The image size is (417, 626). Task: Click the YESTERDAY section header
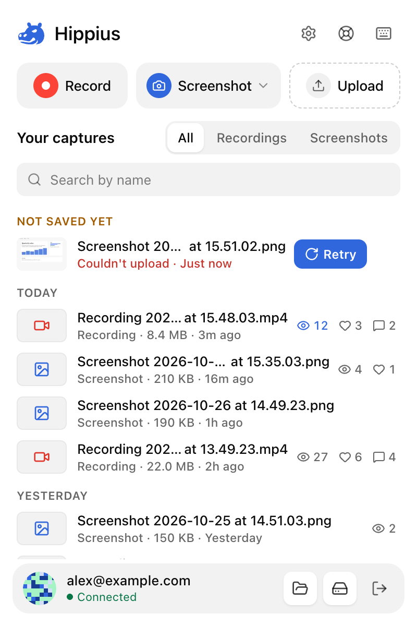pos(52,496)
